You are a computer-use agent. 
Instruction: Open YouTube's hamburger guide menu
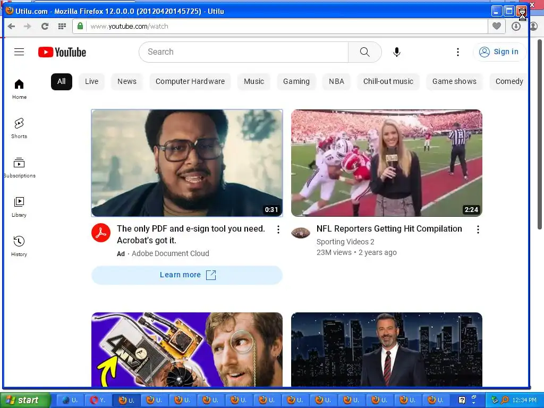click(19, 52)
